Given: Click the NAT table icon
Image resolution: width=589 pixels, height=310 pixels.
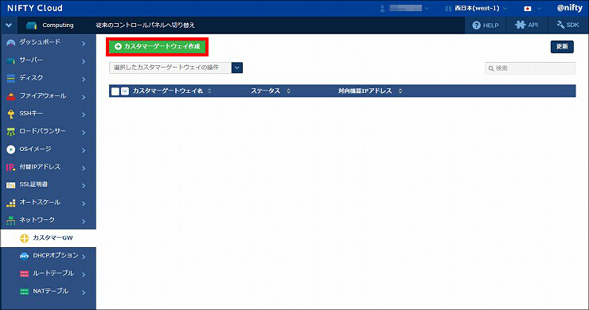Looking at the screenshot, I should point(24,291).
